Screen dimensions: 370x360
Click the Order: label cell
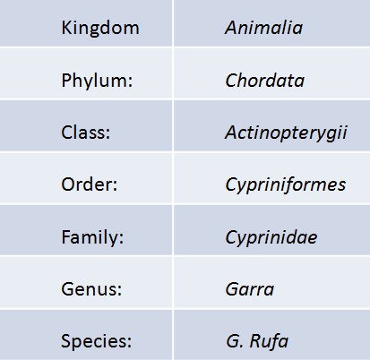point(86,178)
